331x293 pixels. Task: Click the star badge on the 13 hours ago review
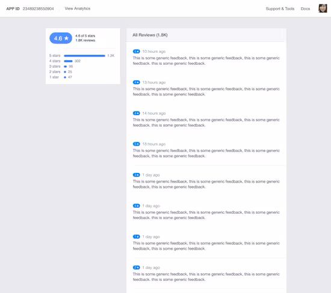pos(137,82)
